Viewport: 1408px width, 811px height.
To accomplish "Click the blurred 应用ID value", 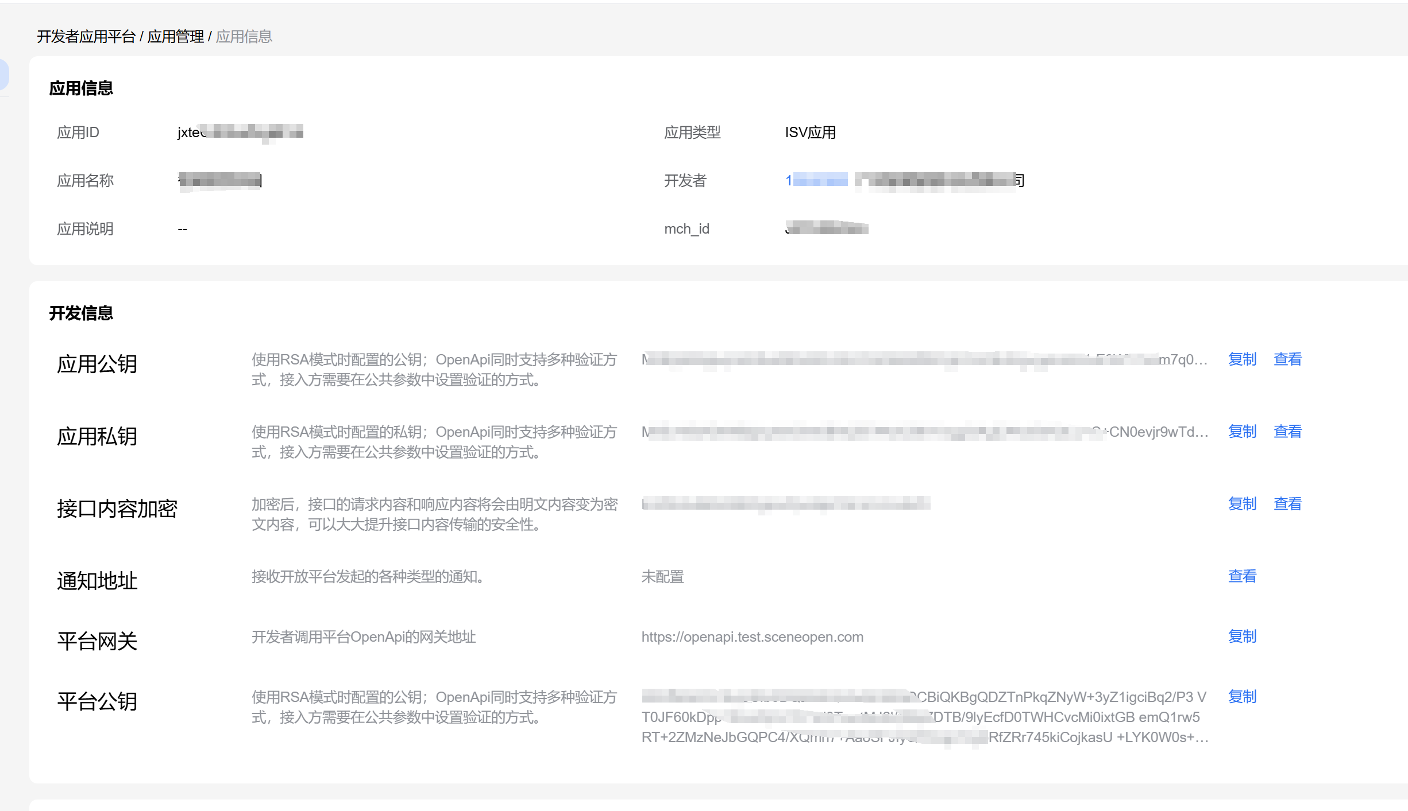I will click(240, 133).
